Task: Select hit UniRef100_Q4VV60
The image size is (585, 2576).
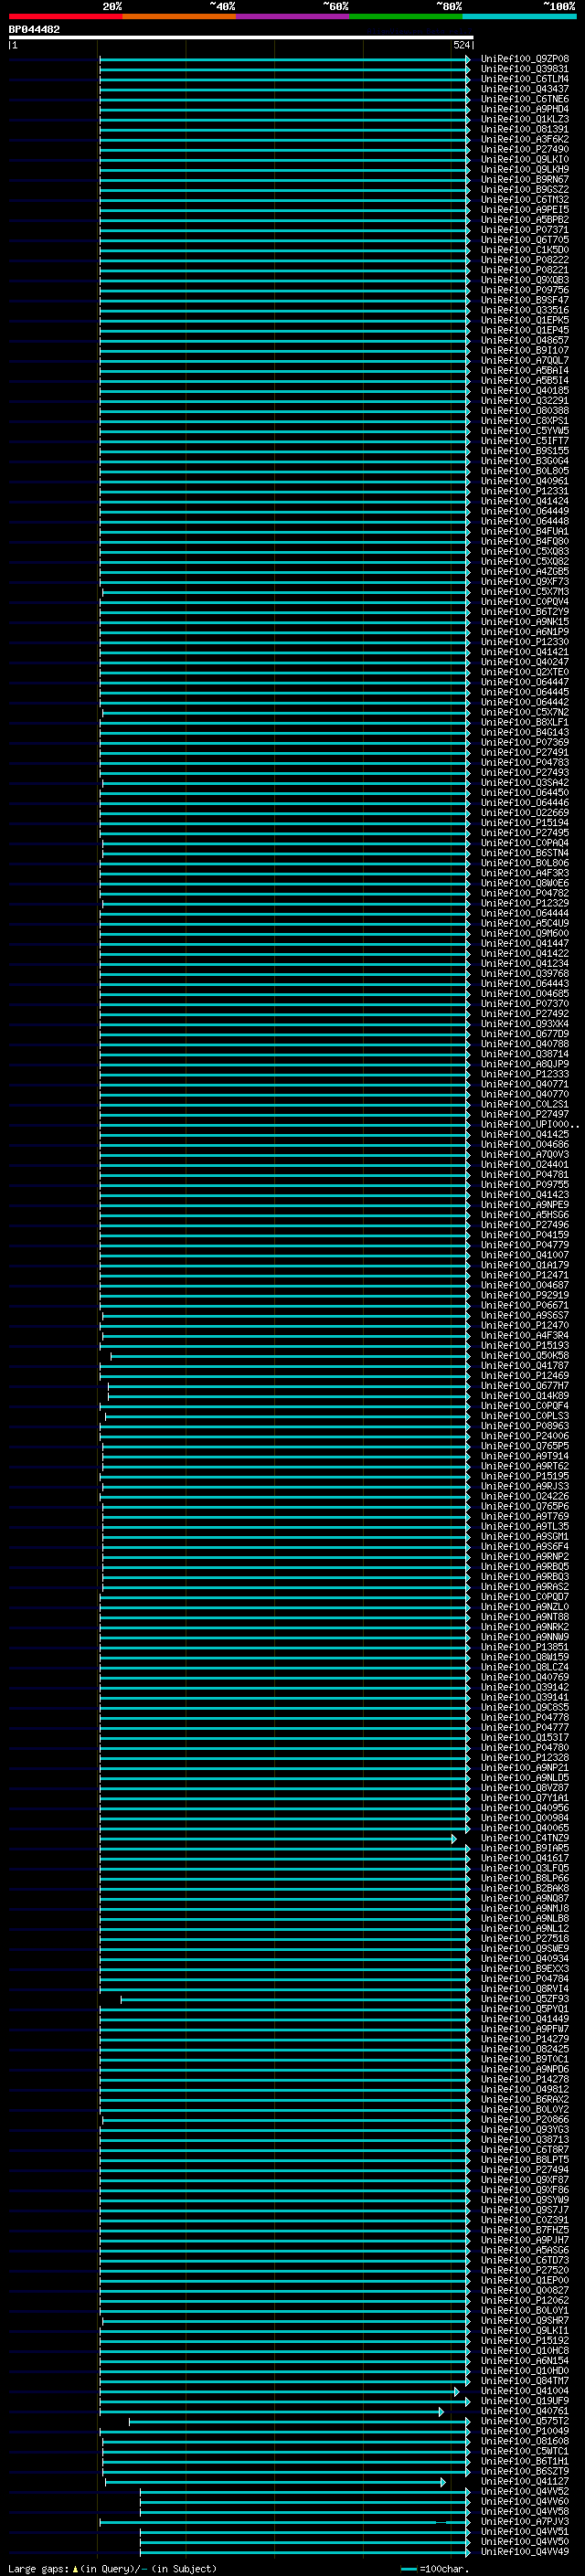Action: [x=525, y=2501]
